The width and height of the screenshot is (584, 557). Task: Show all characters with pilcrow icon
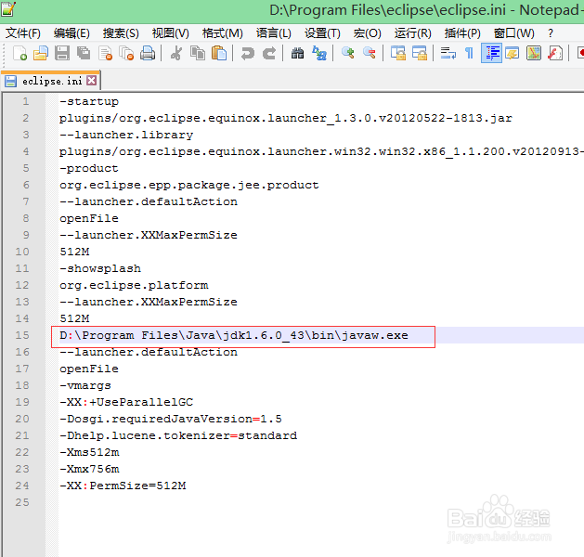pos(469,53)
